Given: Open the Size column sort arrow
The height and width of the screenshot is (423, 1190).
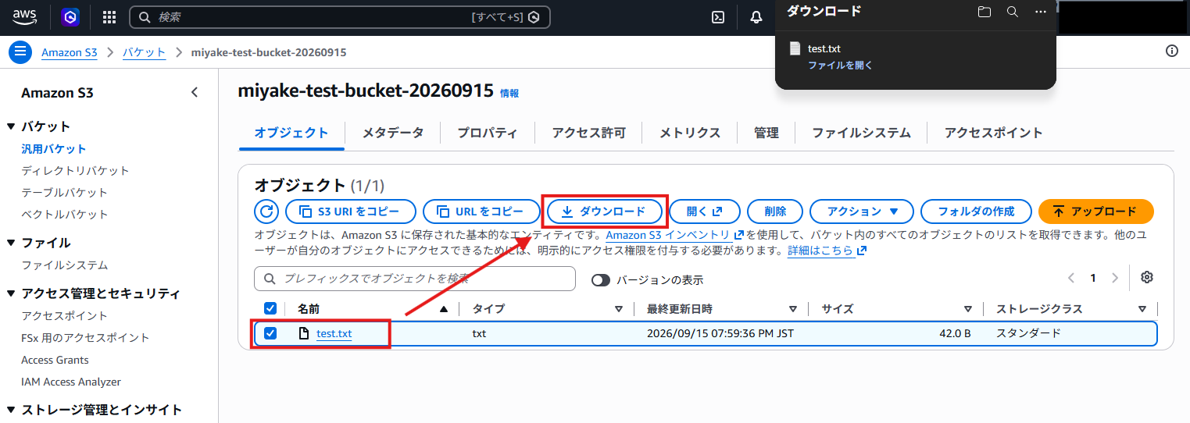Looking at the screenshot, I should (x=968, y=309).
